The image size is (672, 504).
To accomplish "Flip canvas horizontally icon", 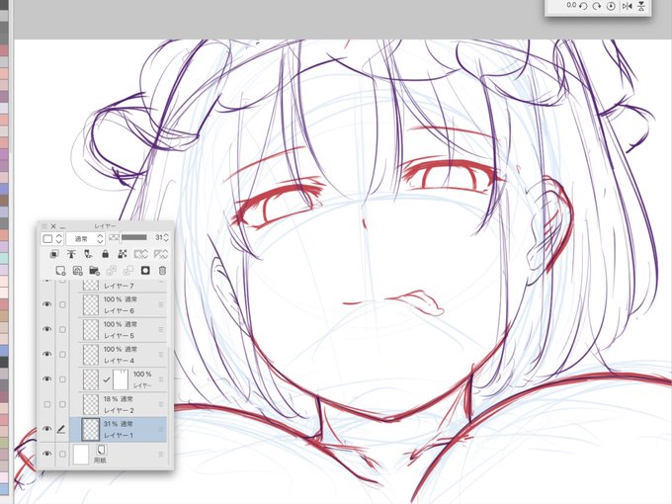I will click(x=627, y=6).
